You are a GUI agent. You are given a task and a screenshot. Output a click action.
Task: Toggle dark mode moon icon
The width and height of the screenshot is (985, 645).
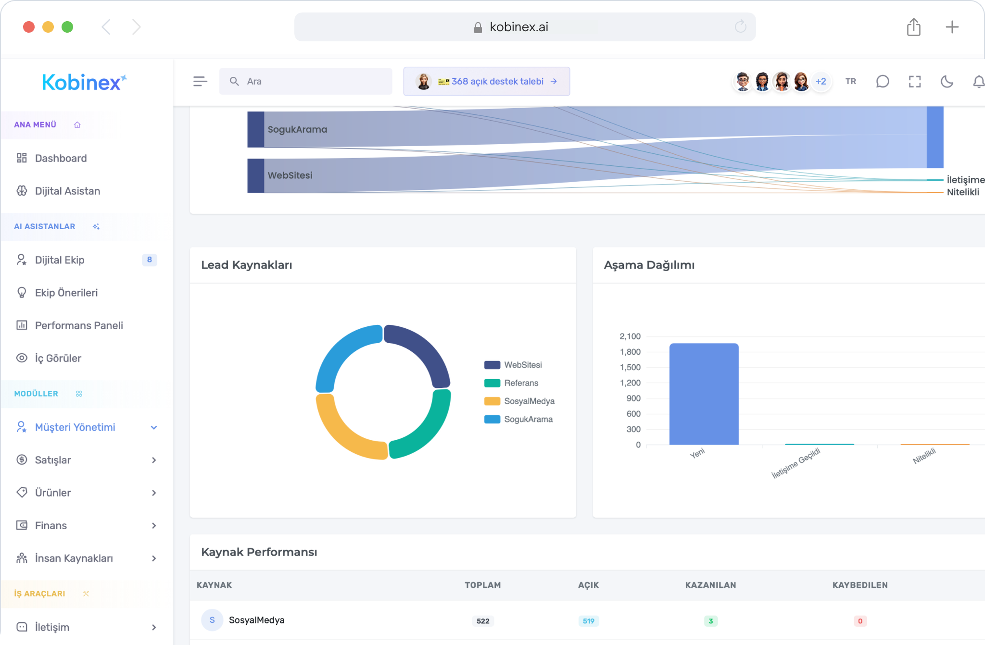coord(947,81)
